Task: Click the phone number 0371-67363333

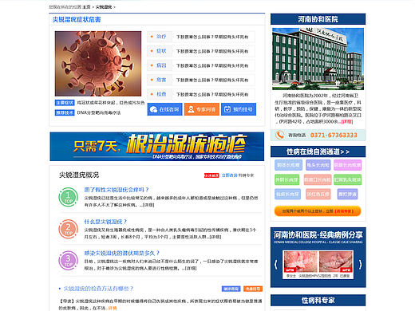Action: click(334, 135)
